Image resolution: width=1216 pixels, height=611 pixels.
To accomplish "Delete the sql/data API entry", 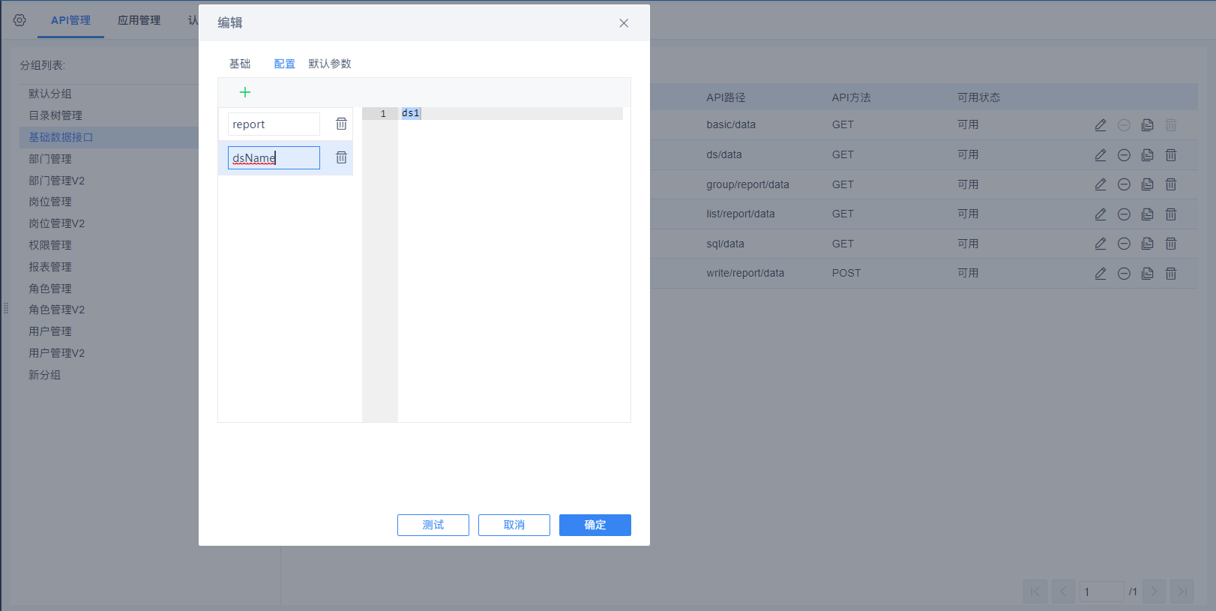I will [1171, 244].
